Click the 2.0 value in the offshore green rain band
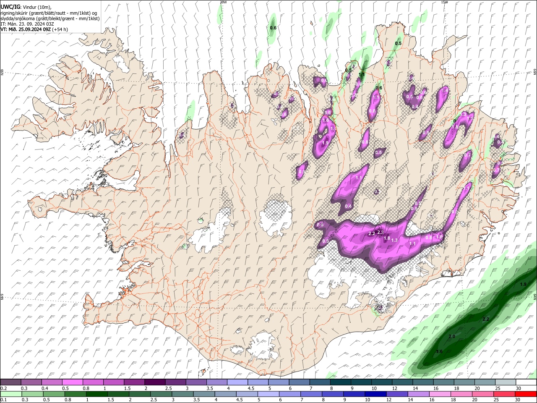 [452, 337]
